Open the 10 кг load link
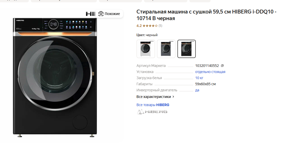The height and width of the screenshot is (144, 286). 199,78
